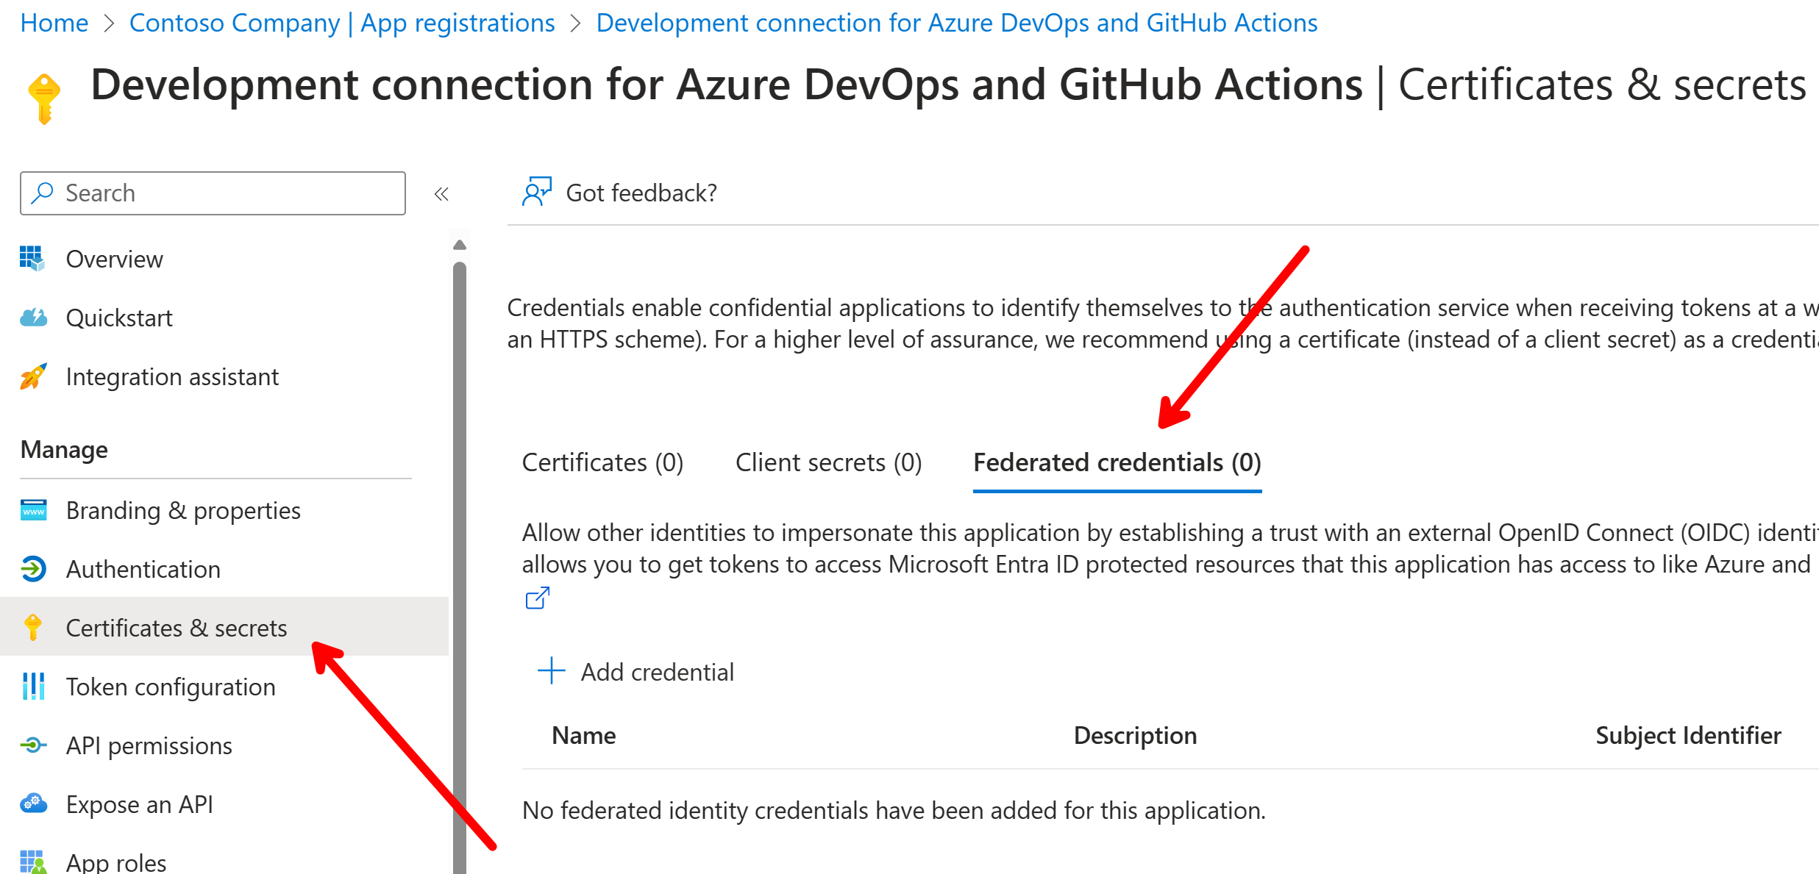Click sidebar scrollbar up arrow
Screen dimensions: 1819x874
click(460, 246)
